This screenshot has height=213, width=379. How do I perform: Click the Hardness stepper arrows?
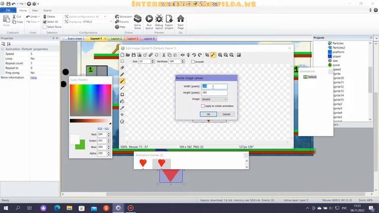(x=183, y=62)
